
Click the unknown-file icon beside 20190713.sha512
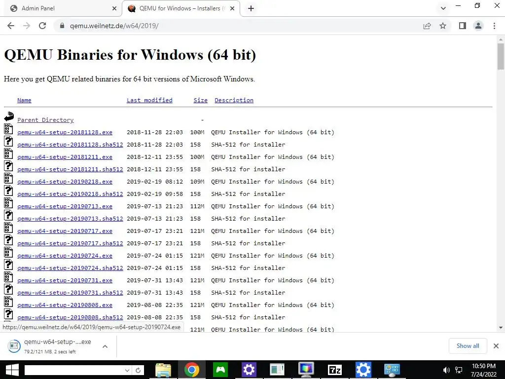click(8, 215)
